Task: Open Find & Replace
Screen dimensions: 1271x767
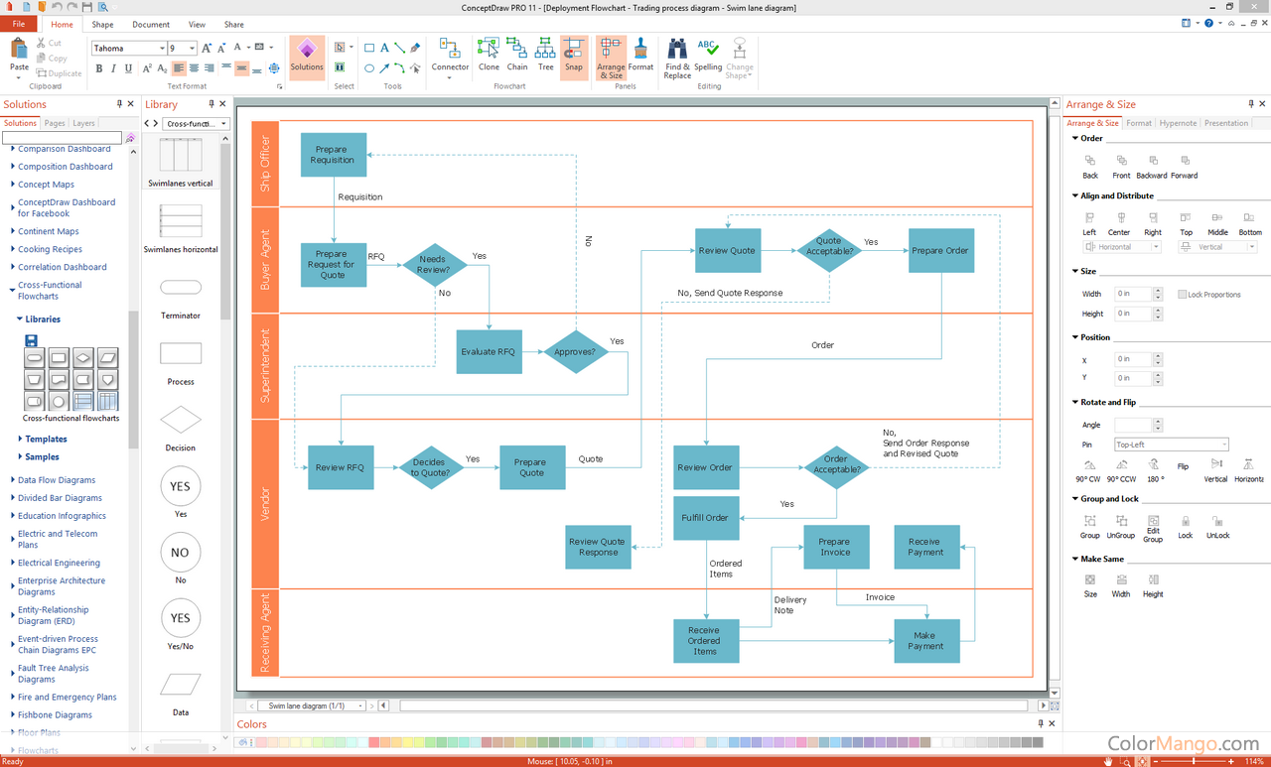Action: click(x=676, y=57)
